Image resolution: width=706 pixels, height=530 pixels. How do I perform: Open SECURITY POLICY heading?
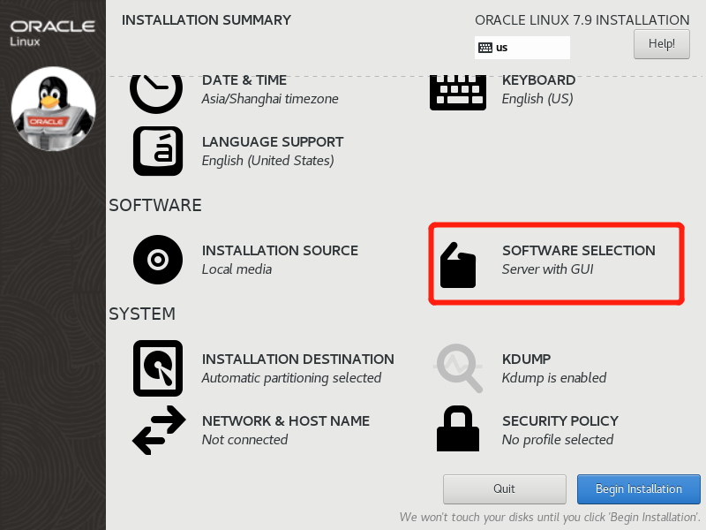[560, 421]
